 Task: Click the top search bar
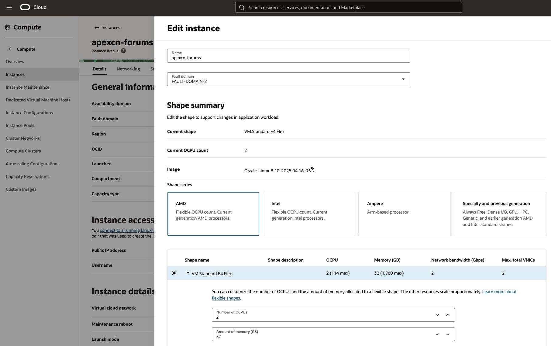click(x=349, y=8)
